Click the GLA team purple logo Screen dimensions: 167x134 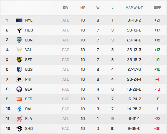pos(19,89)
